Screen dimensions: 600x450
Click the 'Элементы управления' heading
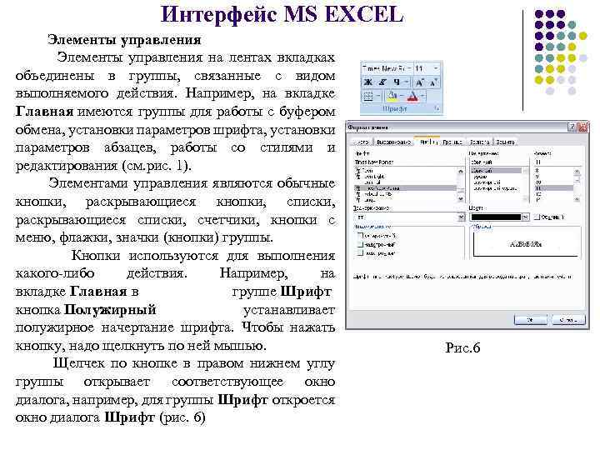(x=124, y=39)
